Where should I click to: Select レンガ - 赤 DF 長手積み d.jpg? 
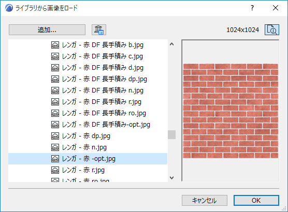click(x=88, y=68)
